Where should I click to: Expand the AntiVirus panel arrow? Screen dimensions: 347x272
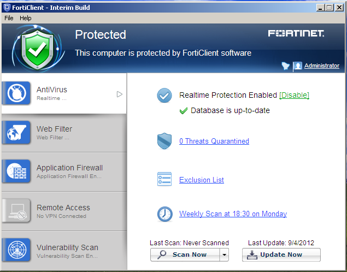(x=119, y=94)
